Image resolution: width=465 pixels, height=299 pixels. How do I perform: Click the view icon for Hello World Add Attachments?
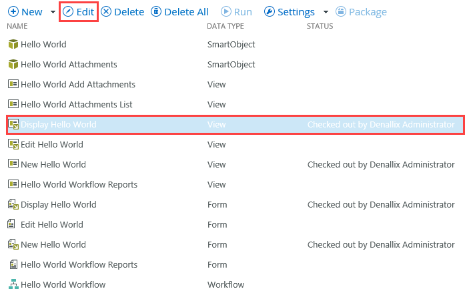13,85
